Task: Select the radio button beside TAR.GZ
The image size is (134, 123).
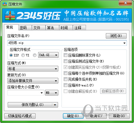Action: tap(35, 55)
